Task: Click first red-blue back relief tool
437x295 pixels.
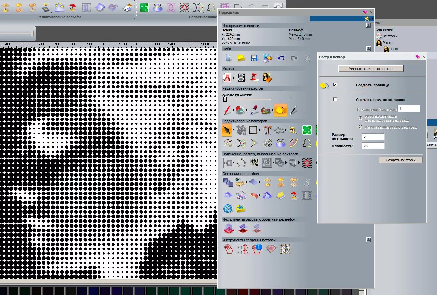Action: pos(228,228)
